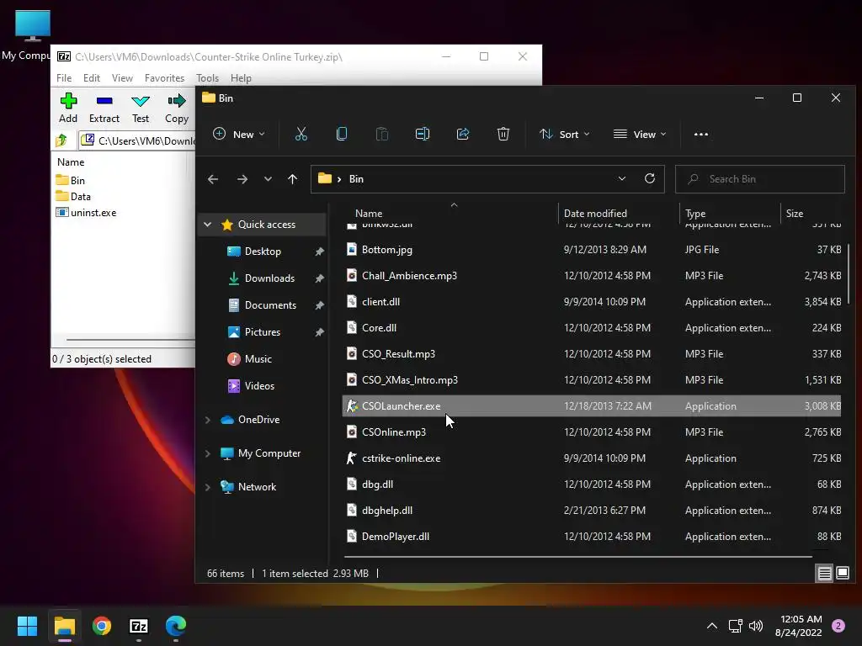
Task: Sort by the Size column header
Action: tap(811, 213)
